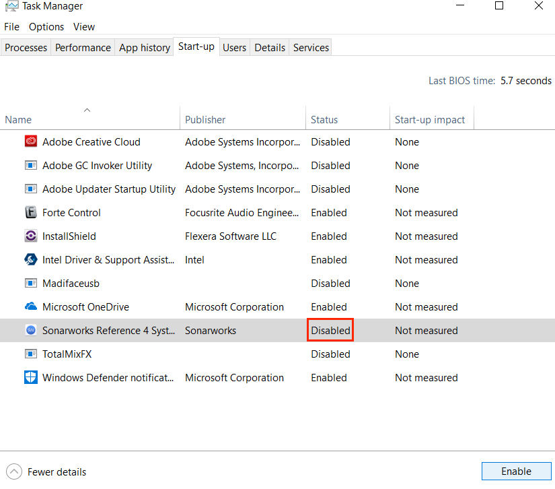Image resolution: width=555 pixels, height=489 pixels.
Task: Select the Madifaceusb name text
Action: (71, 284)
